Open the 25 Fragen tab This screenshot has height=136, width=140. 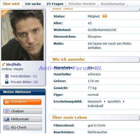[55, 4]
